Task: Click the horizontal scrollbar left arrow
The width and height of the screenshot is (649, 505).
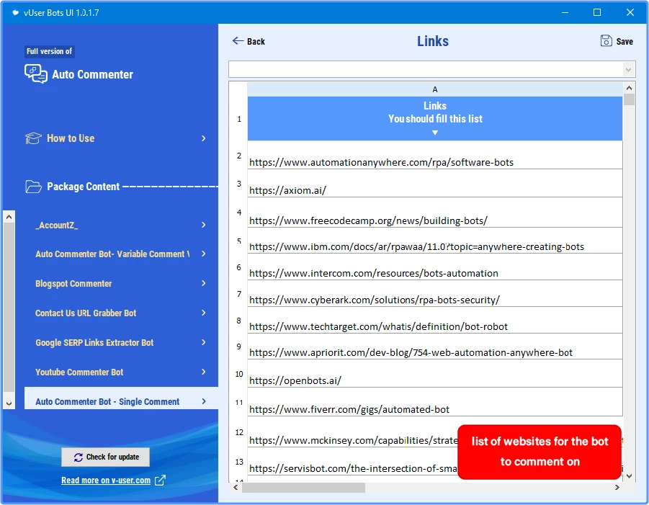Action: pyautogui.click(x=236, y=488)
